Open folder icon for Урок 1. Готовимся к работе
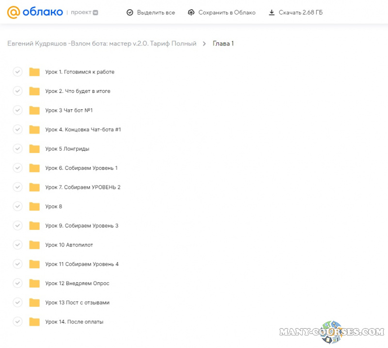The width and height of the screenshot is (388, 348). [x=34, y=72]
